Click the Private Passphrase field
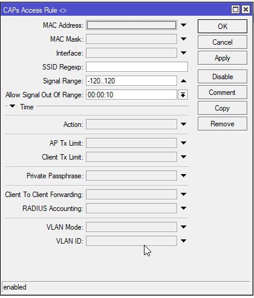This screenshot has width=254, height=298. click(131, 176)
